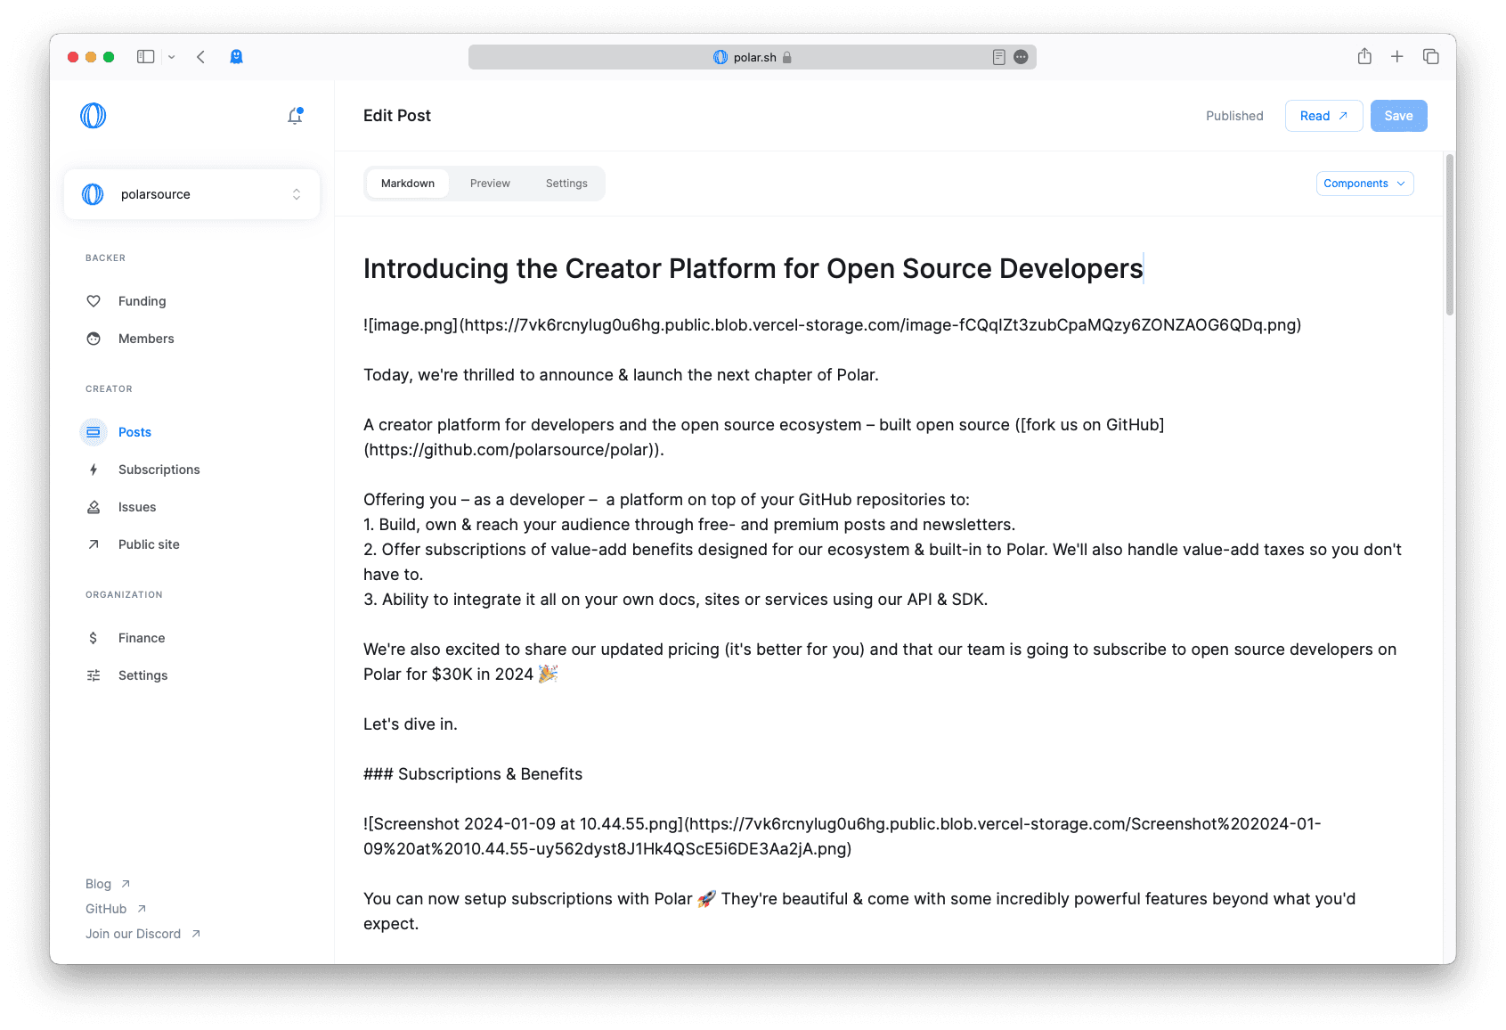Viewport: 1506px width, 1030px height.
Task: Click the Funding heart icon
Action: pos(94,301)
